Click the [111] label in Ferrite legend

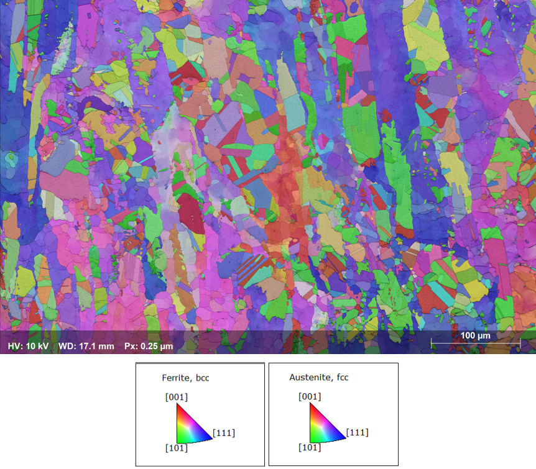[224, 433]
